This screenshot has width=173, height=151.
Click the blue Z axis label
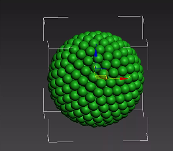(x=96, y=46)
